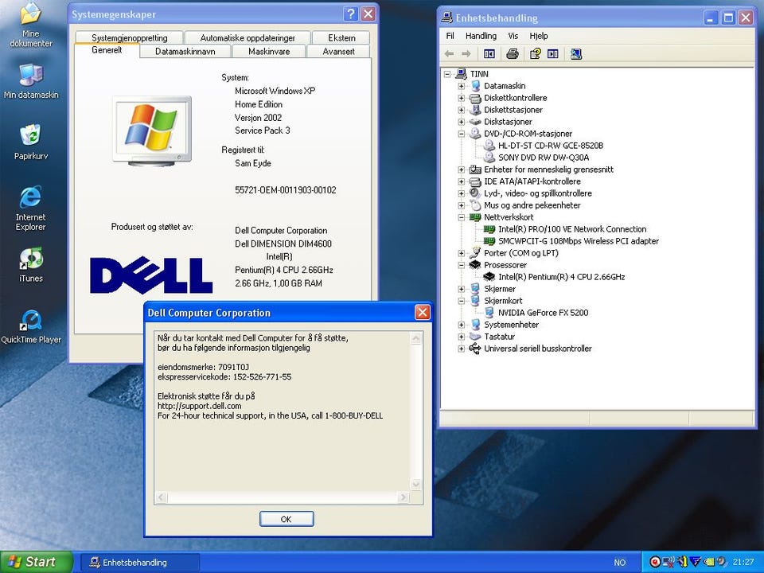Screen dimensions: 764x573
Task: Open the Vis menu in Enhetsbehandling
Action: (513, 36)
